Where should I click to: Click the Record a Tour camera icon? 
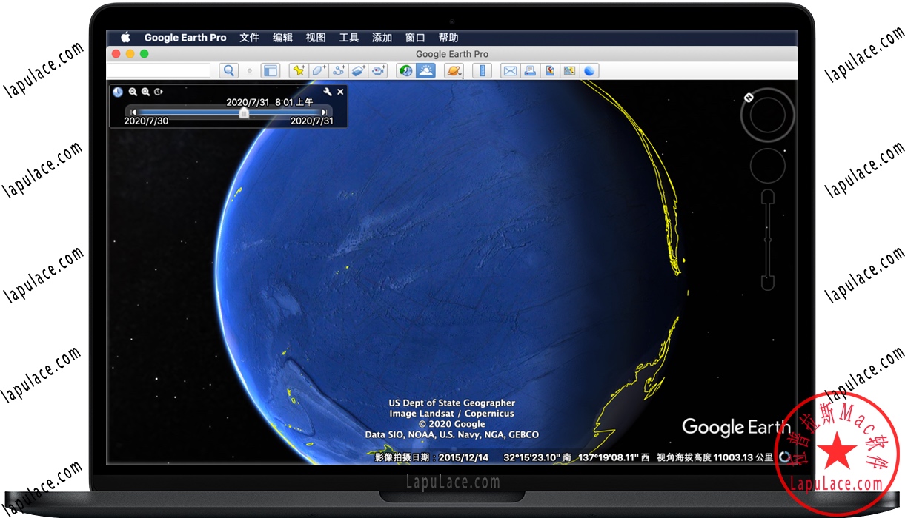point(379,71)
